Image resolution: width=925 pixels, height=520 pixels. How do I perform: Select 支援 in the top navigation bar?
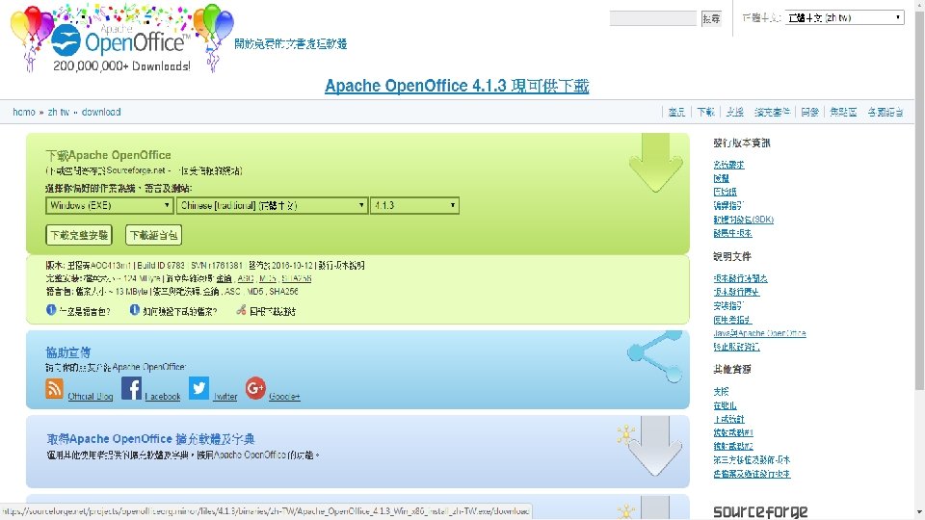pyautogui.click(x=734, y=112)
